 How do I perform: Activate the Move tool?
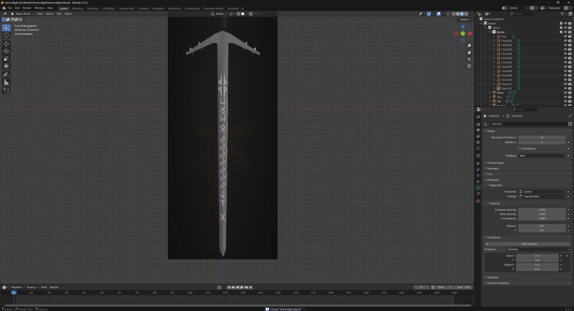click(6, 43)
